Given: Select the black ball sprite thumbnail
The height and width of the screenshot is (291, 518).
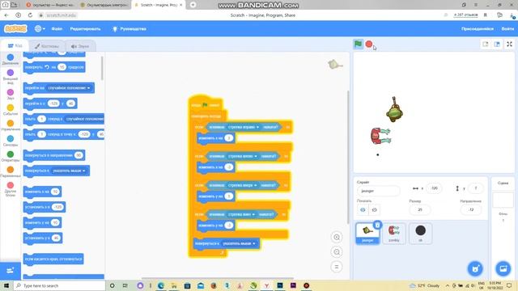Looking at the screenshot, I should click(420, 234).
